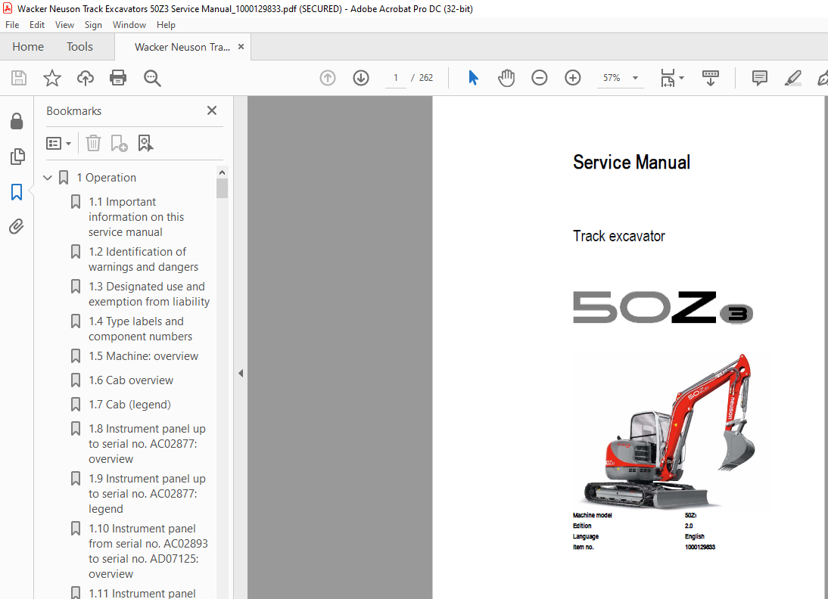The width and height of the screenshot is (828, 599).
Task: Go to bookmark 1.9 Instrument panel legend
Action: [147, 493]
